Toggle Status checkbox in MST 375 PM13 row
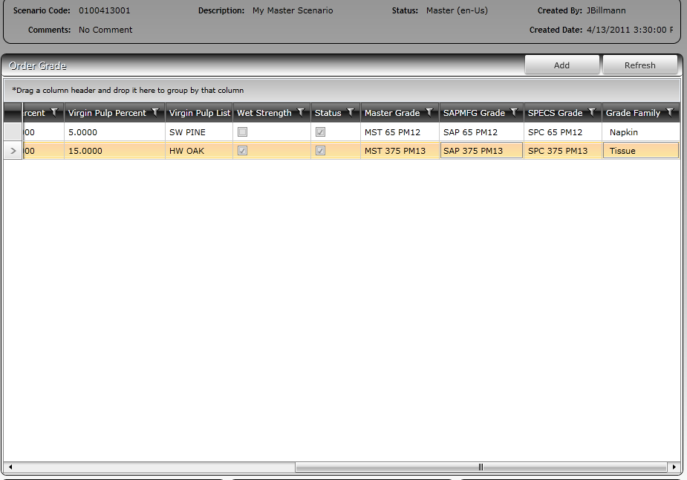Screen dimensions: 687x480 [320, 150]
